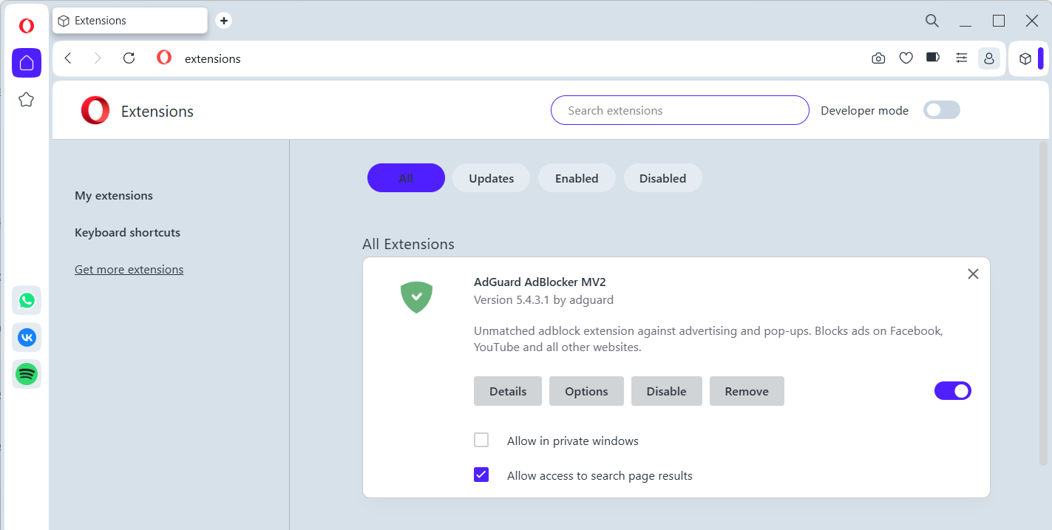Switch to the Updates filter

point(492,178)
